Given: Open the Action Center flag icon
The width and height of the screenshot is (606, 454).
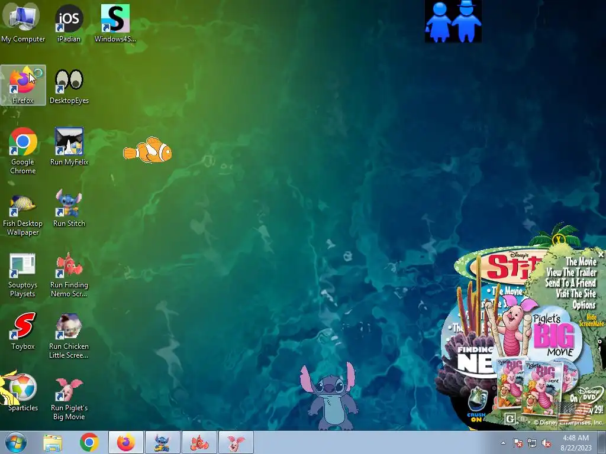Looking at the screenshot, I should (x=517, y=443).
